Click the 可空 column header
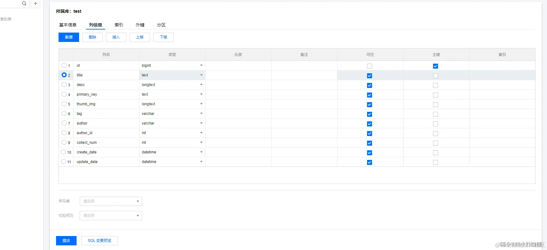 pos(370,55)
